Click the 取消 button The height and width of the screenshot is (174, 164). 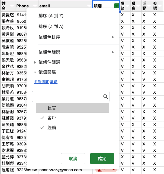73,159
